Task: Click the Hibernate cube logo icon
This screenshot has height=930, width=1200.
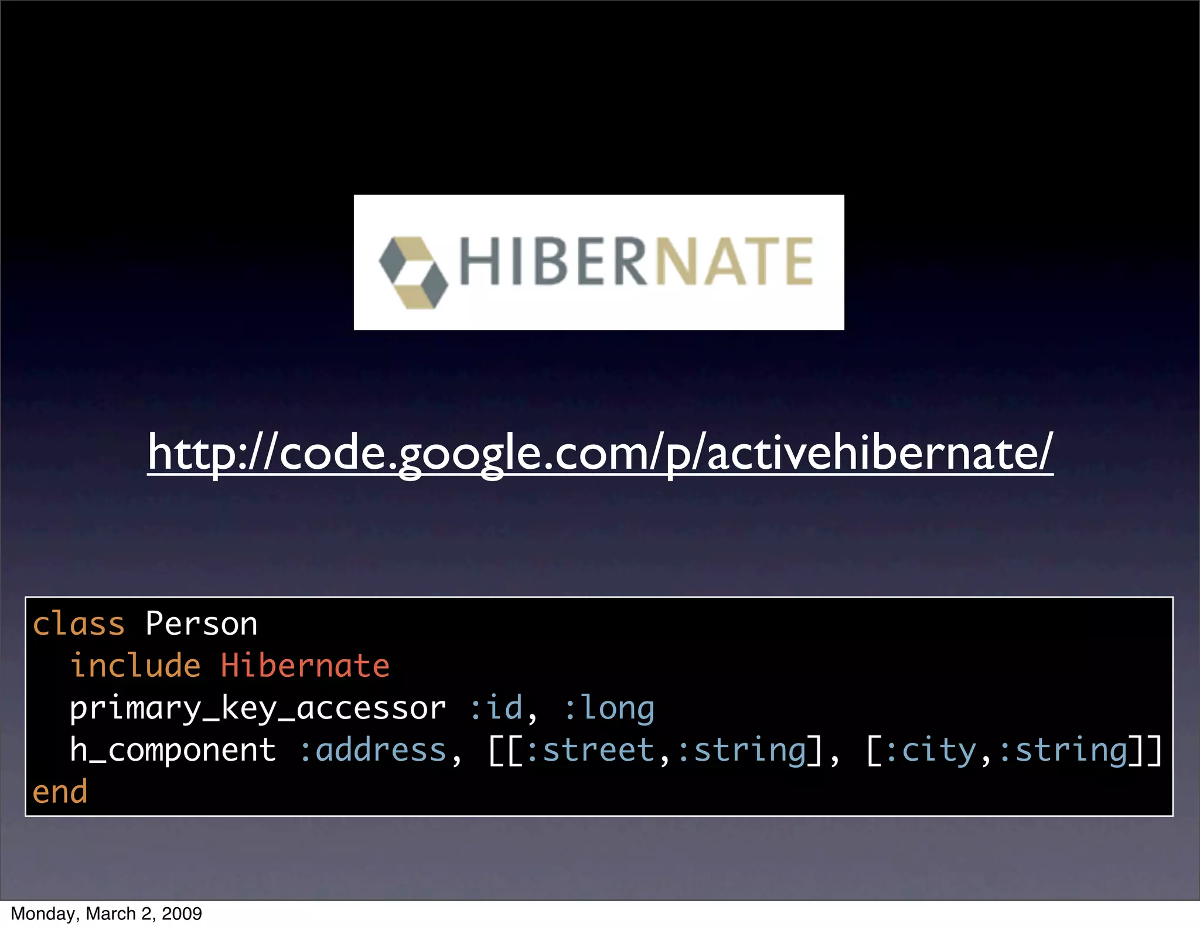Action: [x=414, y=272]
